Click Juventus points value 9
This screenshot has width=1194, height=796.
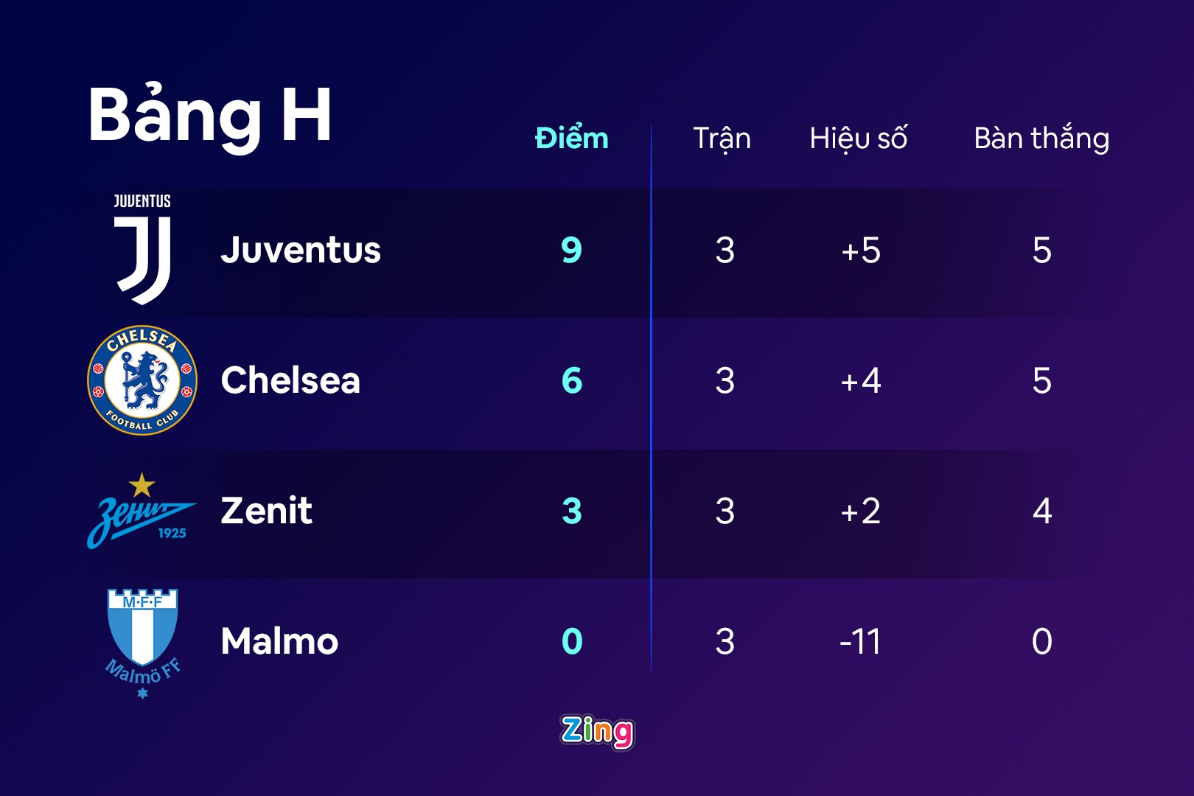[x=572, y=250]
